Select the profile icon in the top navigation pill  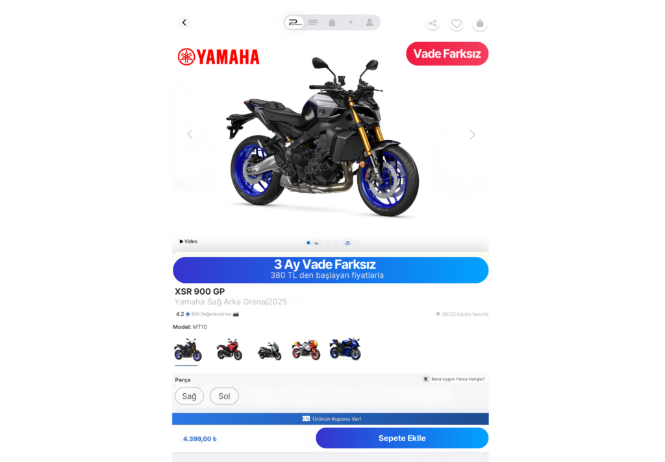(x=370, y=23)
